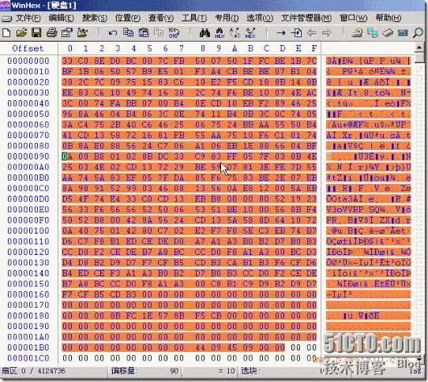Open the 窗口(W) menu
This screenshot has width=428, height=382.
(354, 18)
